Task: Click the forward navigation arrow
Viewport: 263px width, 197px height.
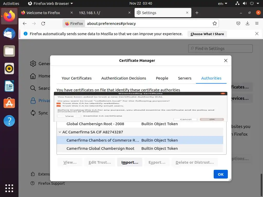Action: [34, 23]
